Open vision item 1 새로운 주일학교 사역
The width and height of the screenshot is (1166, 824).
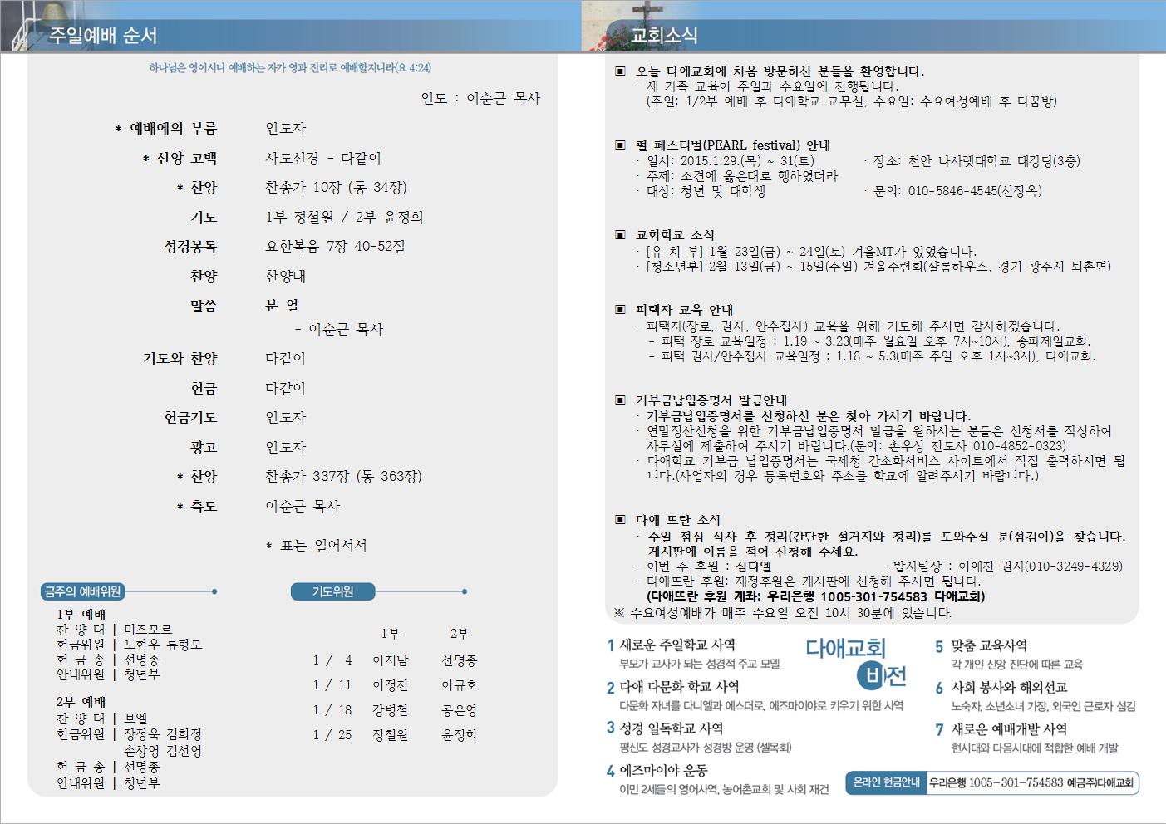[x=677, y=645]
